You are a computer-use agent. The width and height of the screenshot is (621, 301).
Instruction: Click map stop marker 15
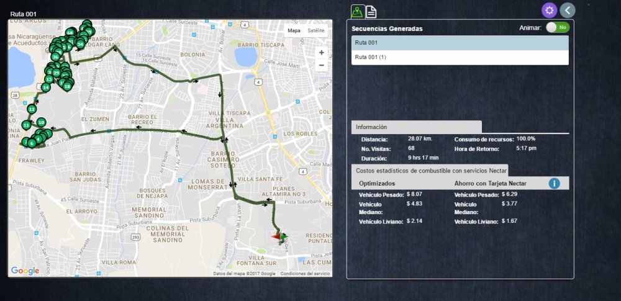(x=48, y=79)
